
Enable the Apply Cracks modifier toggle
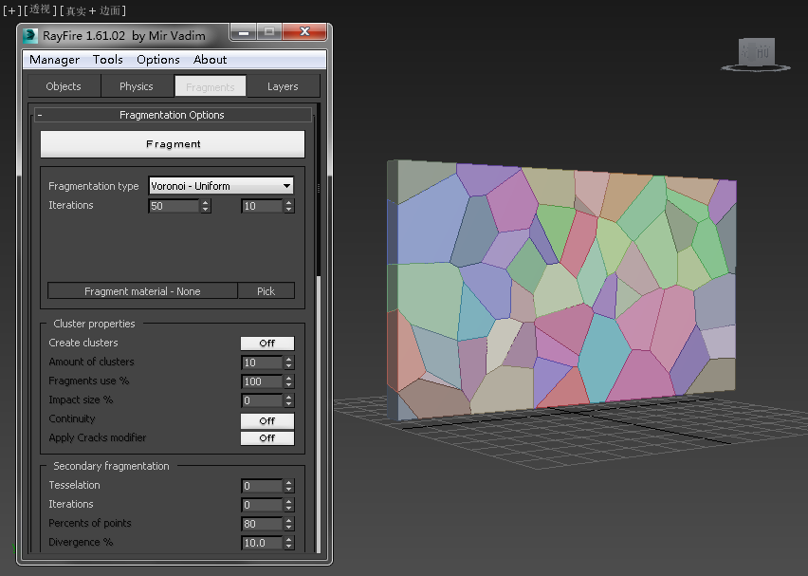pyautogui.click(x=266, y=438)
